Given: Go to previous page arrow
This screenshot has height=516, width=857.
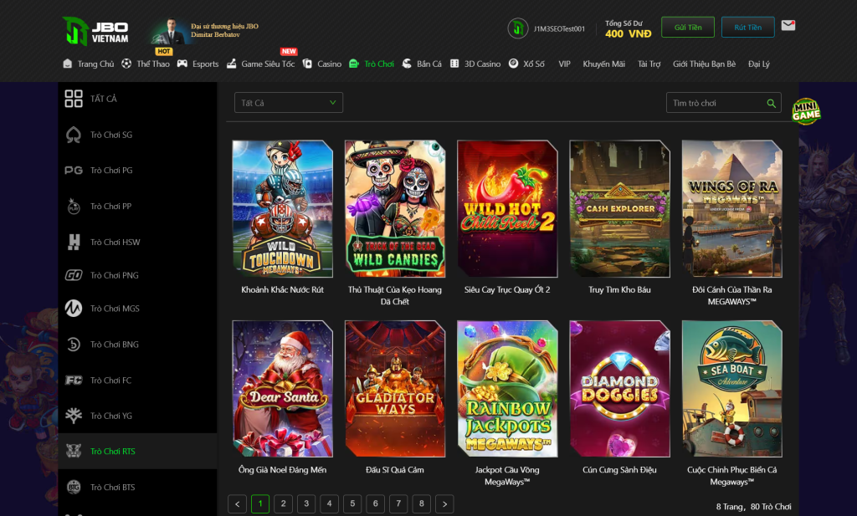Looking at the screenshot, I should [237, 504].
